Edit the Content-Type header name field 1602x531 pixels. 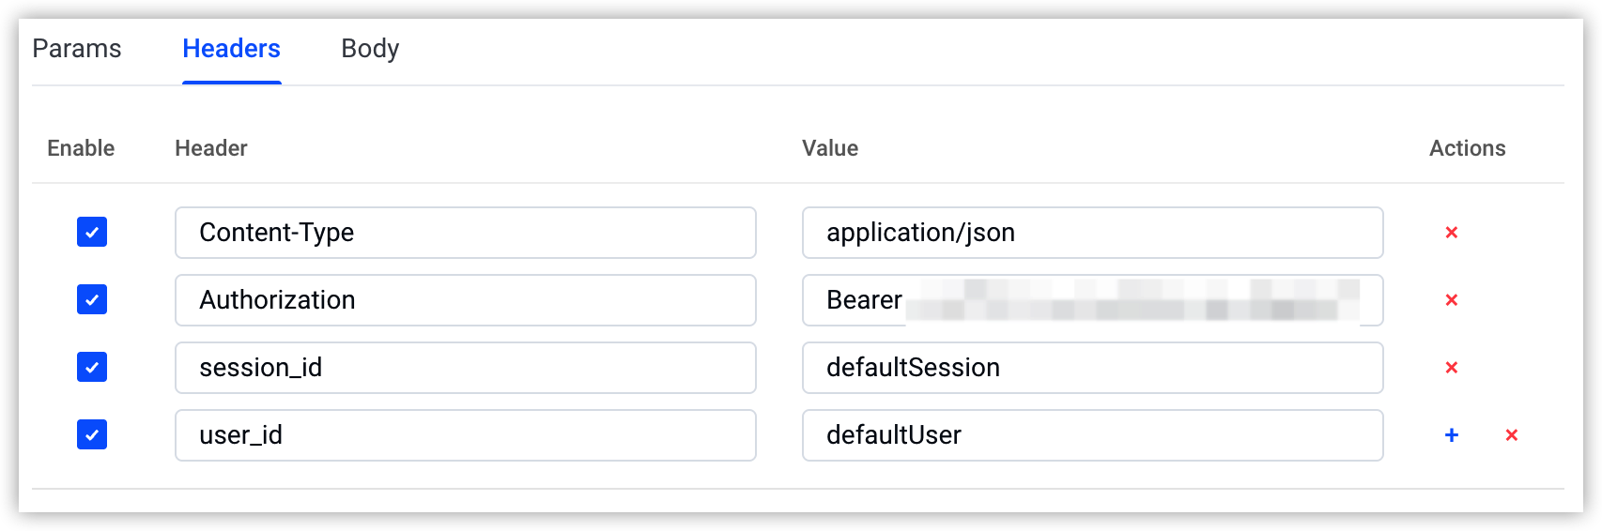466,233
